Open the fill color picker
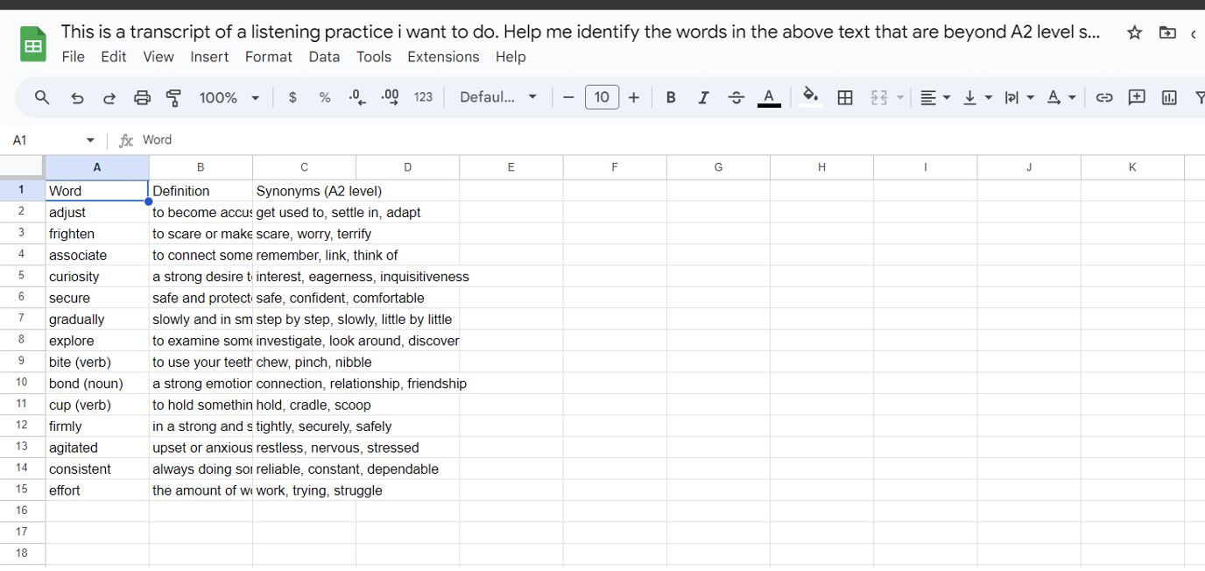 (x=811, y=97)
